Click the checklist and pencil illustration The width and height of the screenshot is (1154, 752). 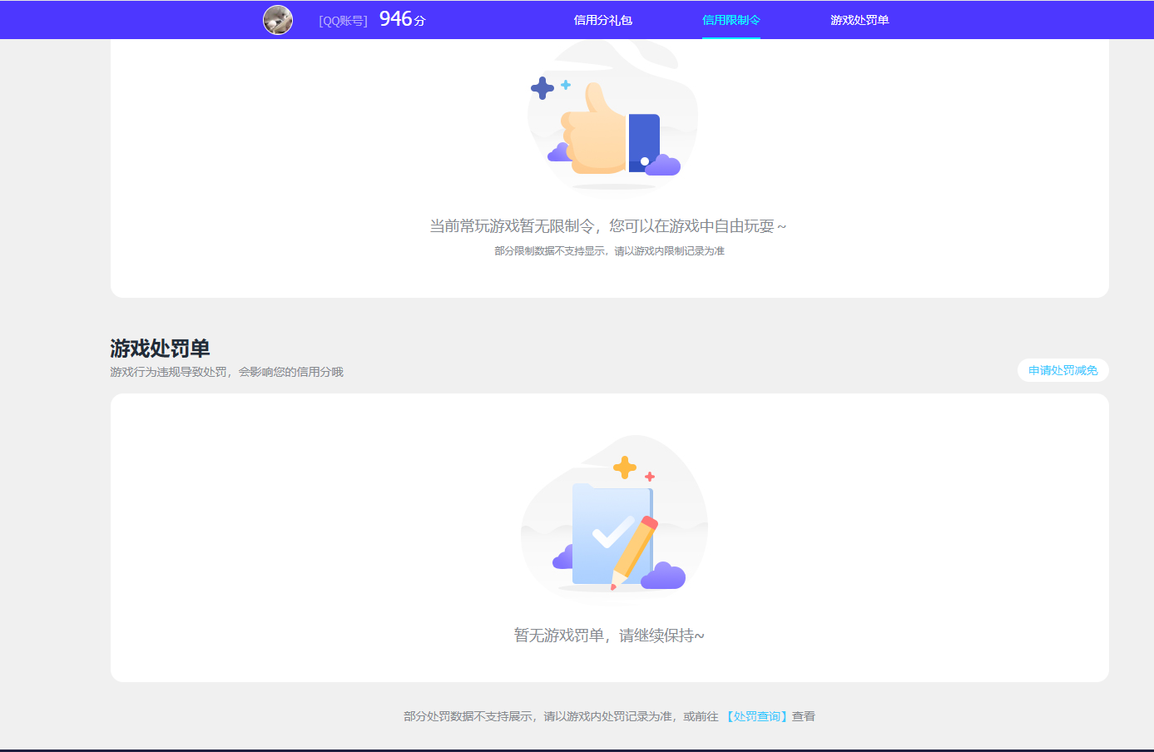614,515
